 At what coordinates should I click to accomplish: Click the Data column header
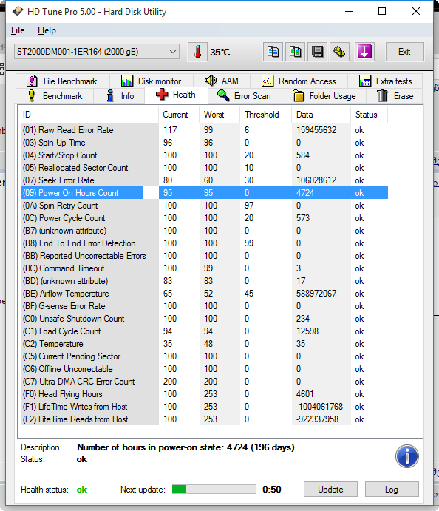(x=321, y=115)
